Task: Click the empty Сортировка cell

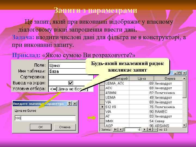Action: click(71, 77)
